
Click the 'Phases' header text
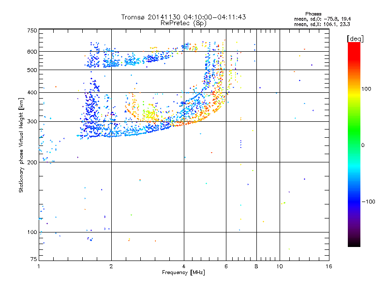click(x=313, y=14)
